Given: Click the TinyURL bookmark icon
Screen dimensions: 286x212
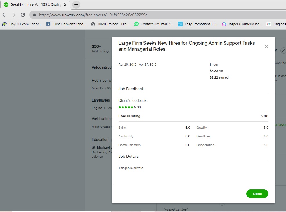Looking at the screenshot, I should tap(4, 24).
